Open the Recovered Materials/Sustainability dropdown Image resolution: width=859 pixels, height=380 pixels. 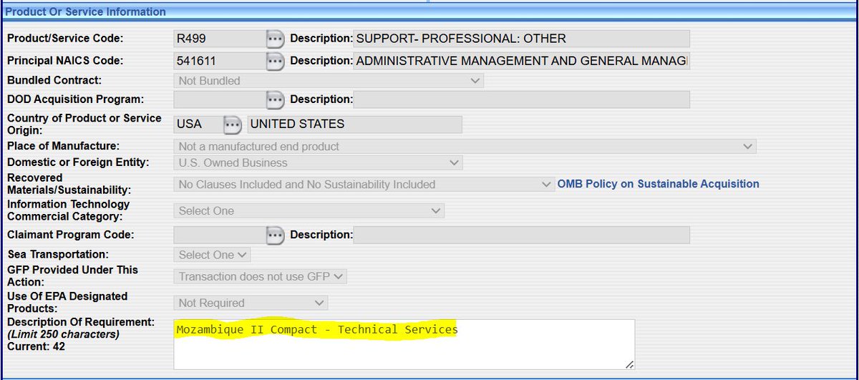tap(364, 185)
